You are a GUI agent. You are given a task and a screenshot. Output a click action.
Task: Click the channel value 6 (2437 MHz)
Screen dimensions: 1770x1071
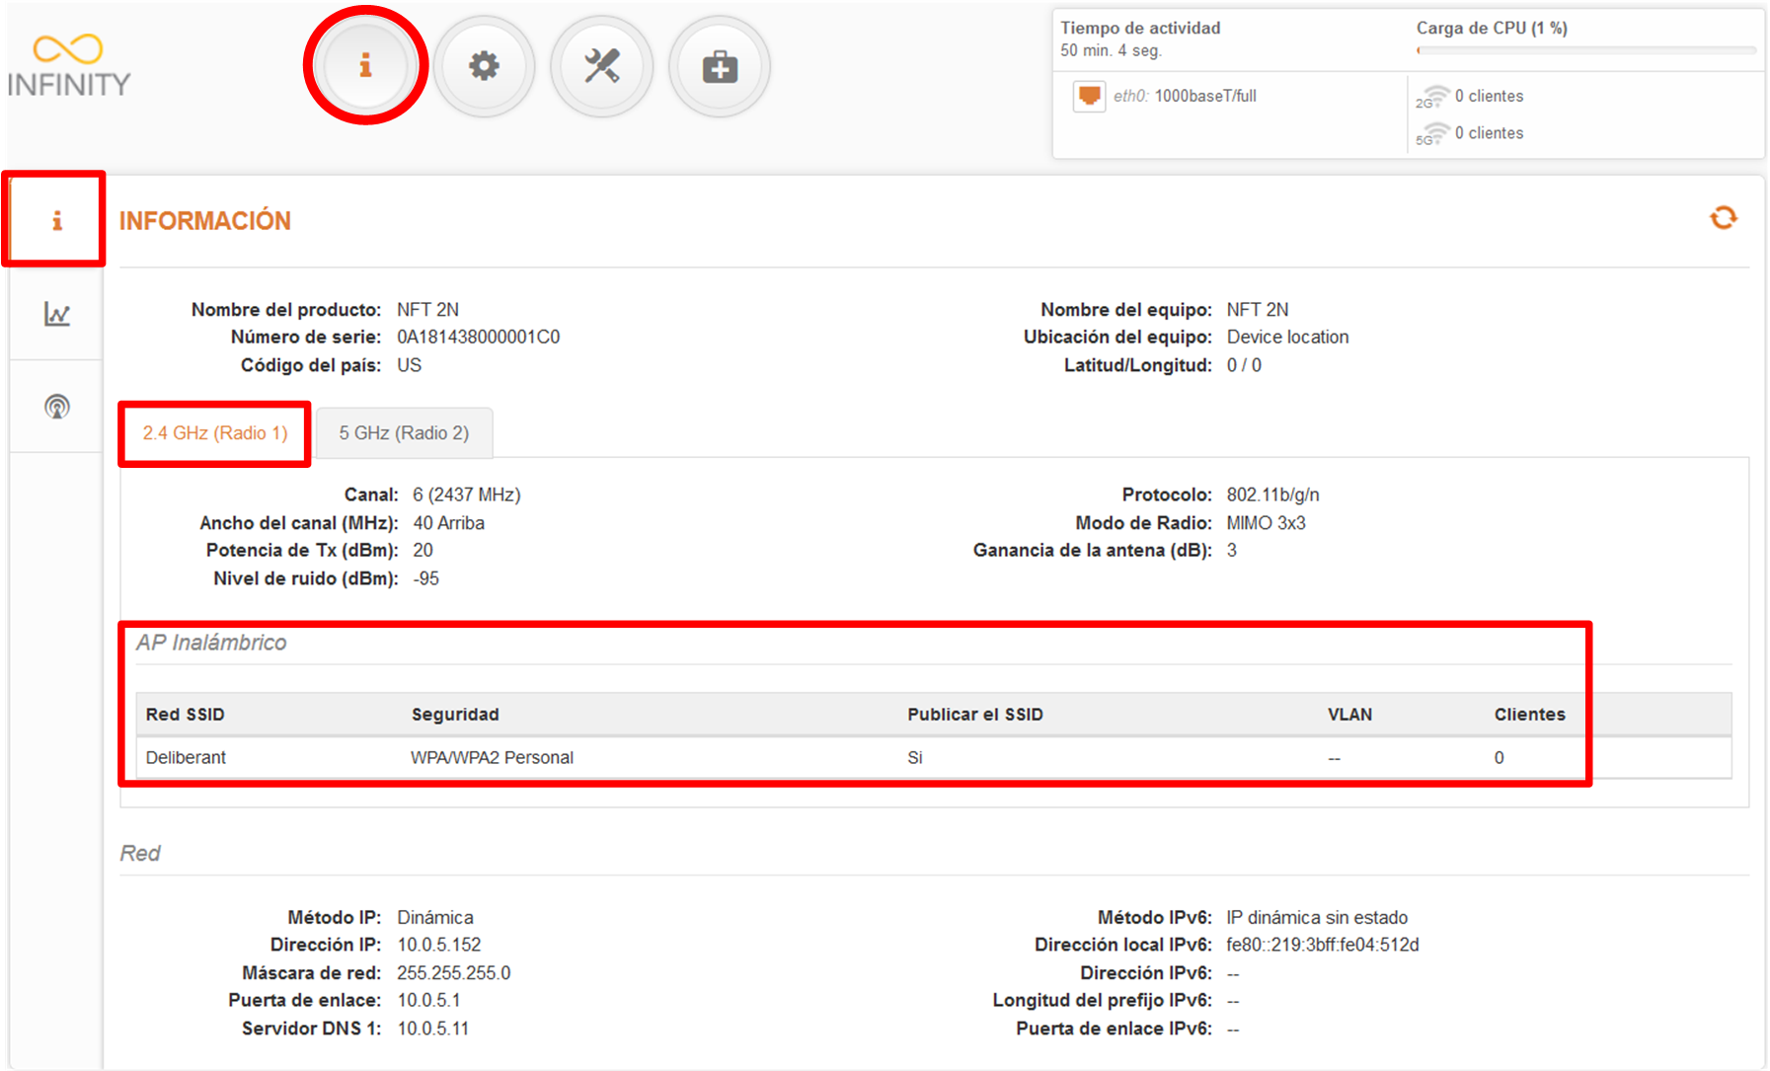466,495
